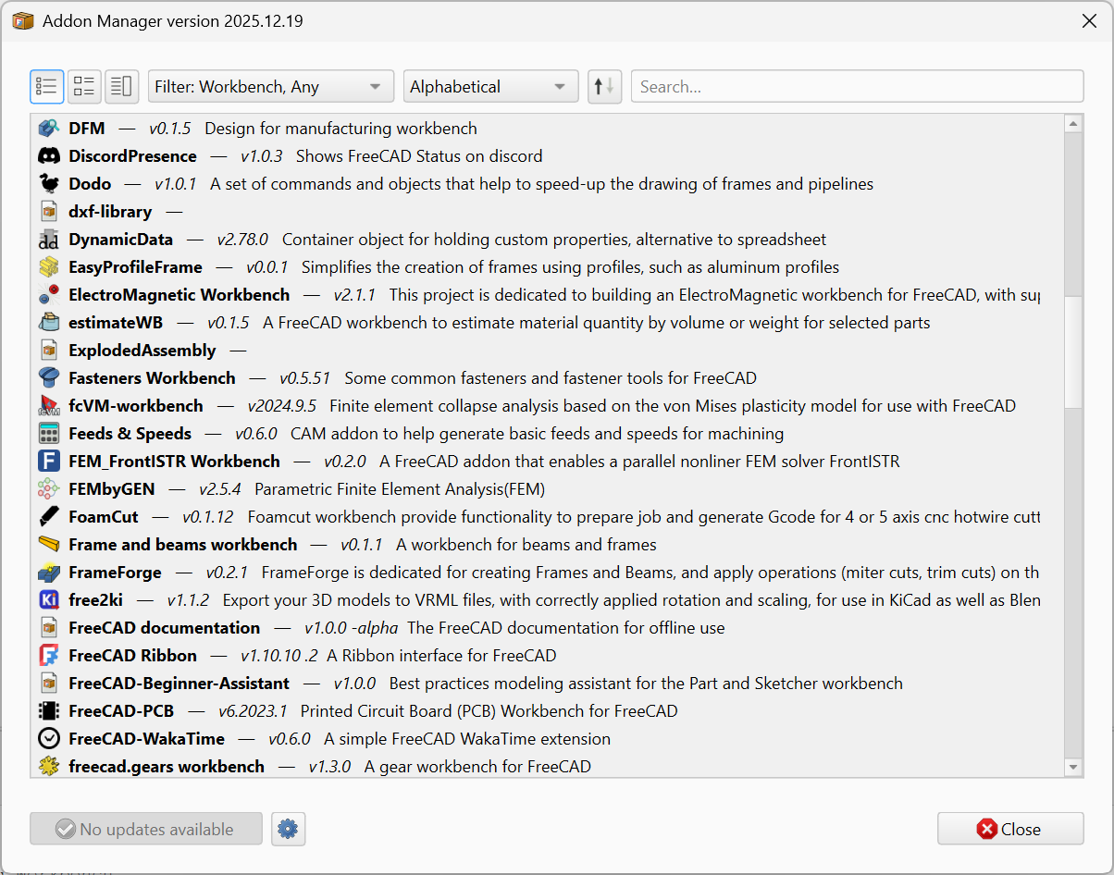This screenshot has height=875, width=1114.
Task: Select the EasyProfileFrame addon name
Action: point(135,267)
